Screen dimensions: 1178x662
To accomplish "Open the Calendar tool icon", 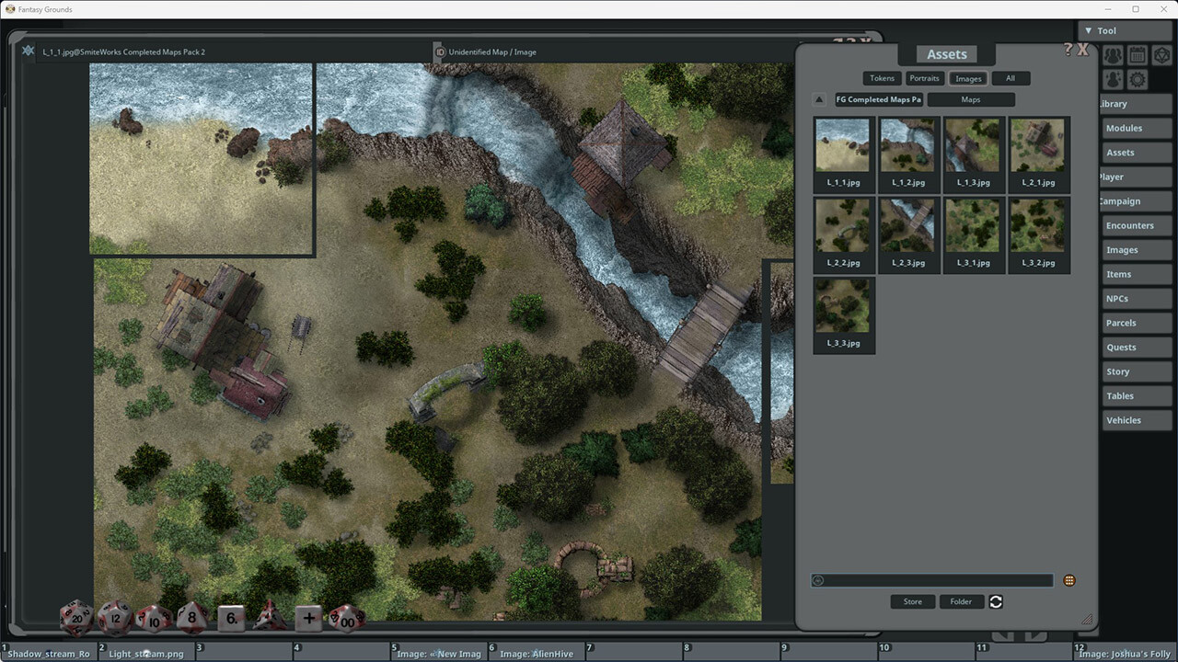I will (1138, 55).
